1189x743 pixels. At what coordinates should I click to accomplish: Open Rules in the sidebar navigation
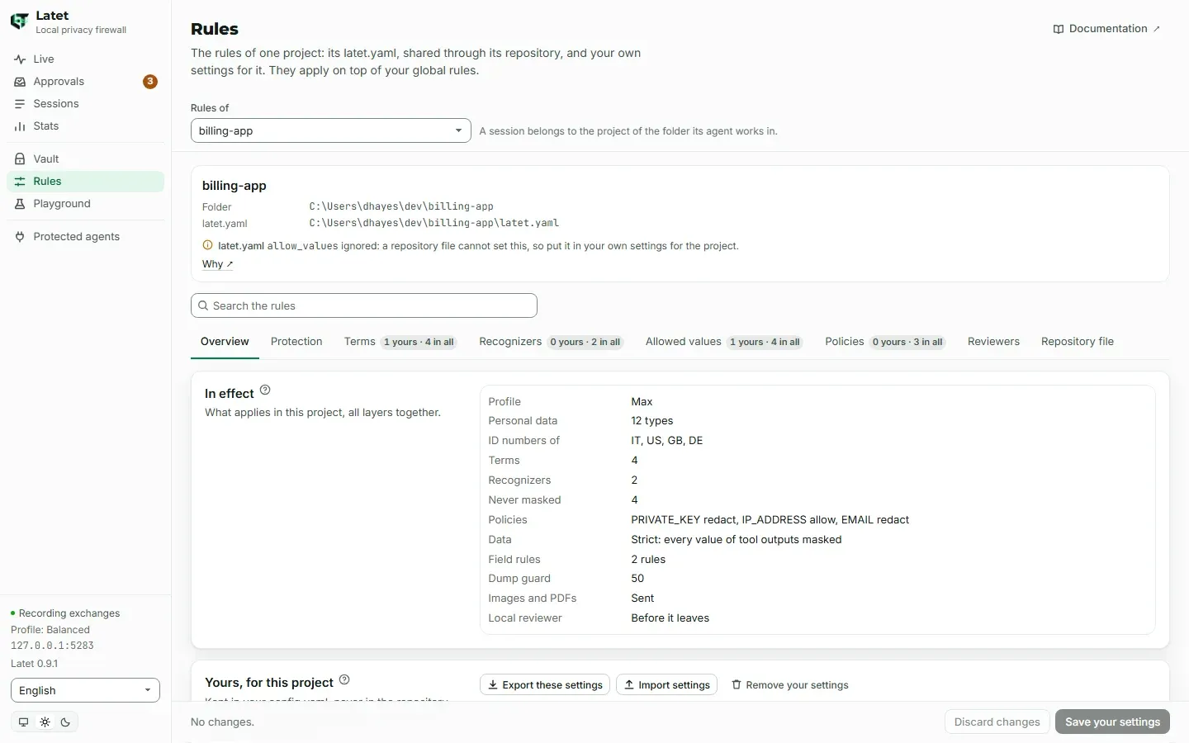coord(85,182)
